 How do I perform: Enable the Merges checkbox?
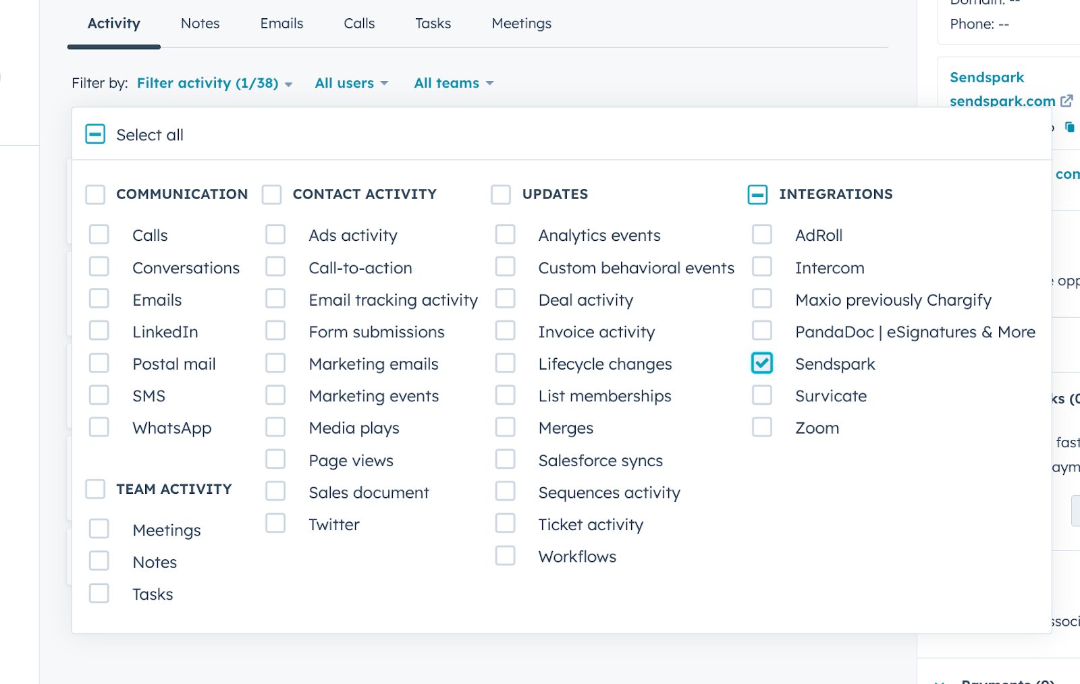(505, 427)
